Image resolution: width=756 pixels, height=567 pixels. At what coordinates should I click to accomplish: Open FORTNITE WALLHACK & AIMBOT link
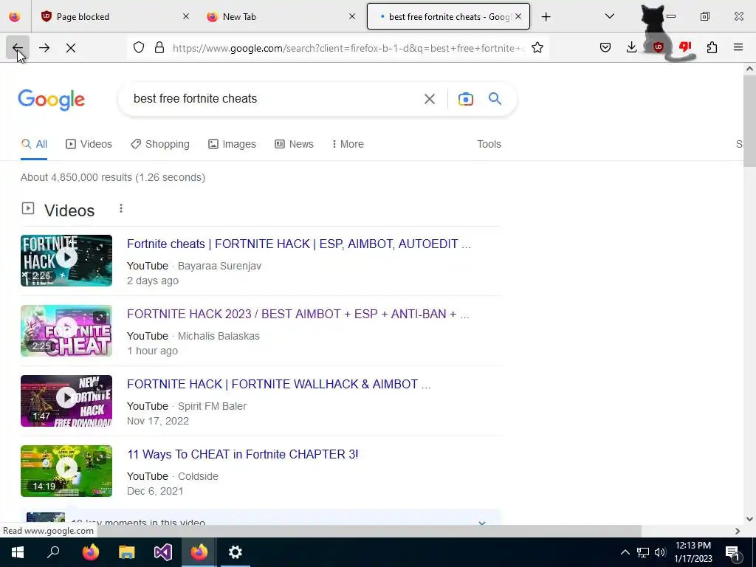(x=278, y=384)
